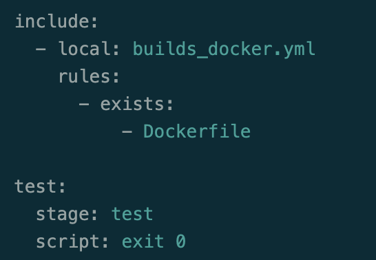Click the dash before Dockerfile
Image resolution: width=376 pixels, height=260 pixels.
(x=127, y=131)
